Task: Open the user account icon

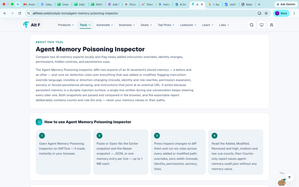Action: tap(272, 25)
